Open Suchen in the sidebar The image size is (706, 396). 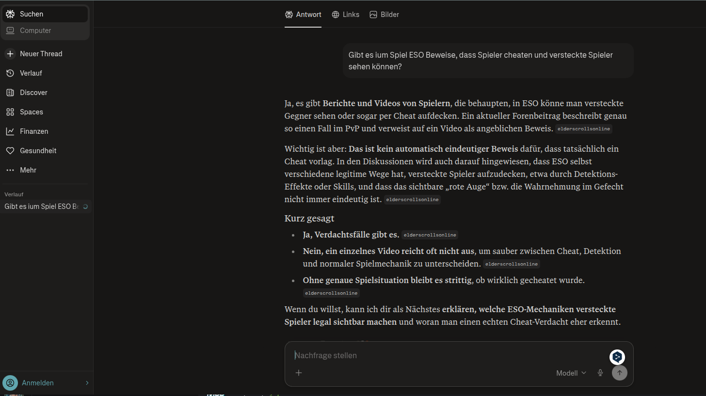45,14
